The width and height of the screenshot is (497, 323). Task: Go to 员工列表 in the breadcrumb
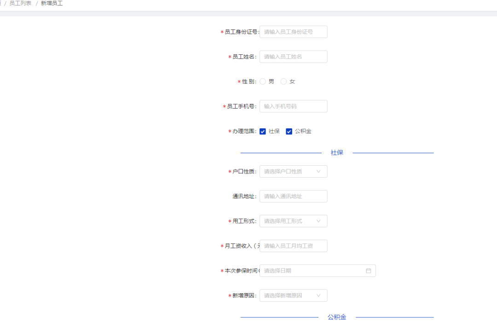[x=20, y=3]
